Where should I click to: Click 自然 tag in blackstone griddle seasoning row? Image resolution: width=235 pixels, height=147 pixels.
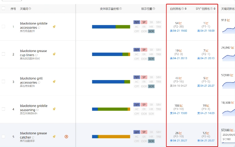[137, 104]
